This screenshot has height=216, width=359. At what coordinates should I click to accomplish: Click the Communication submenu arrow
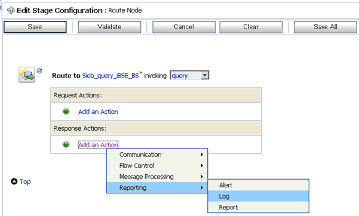[202, 155]
